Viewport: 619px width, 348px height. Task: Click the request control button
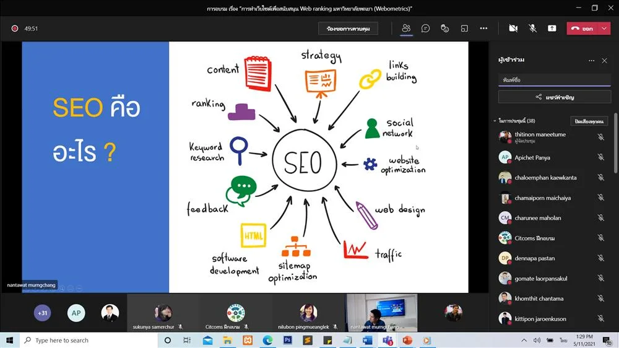tap(348, 28)
